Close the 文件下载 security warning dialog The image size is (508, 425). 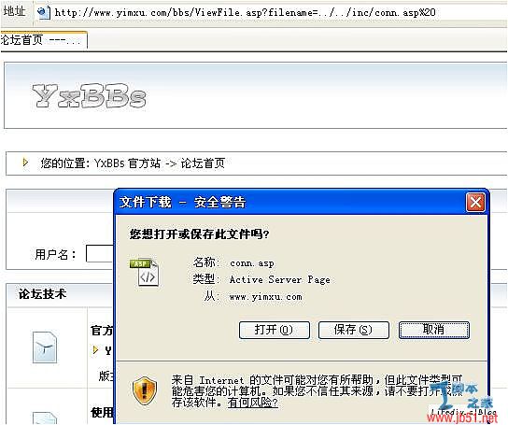(475, 203)
